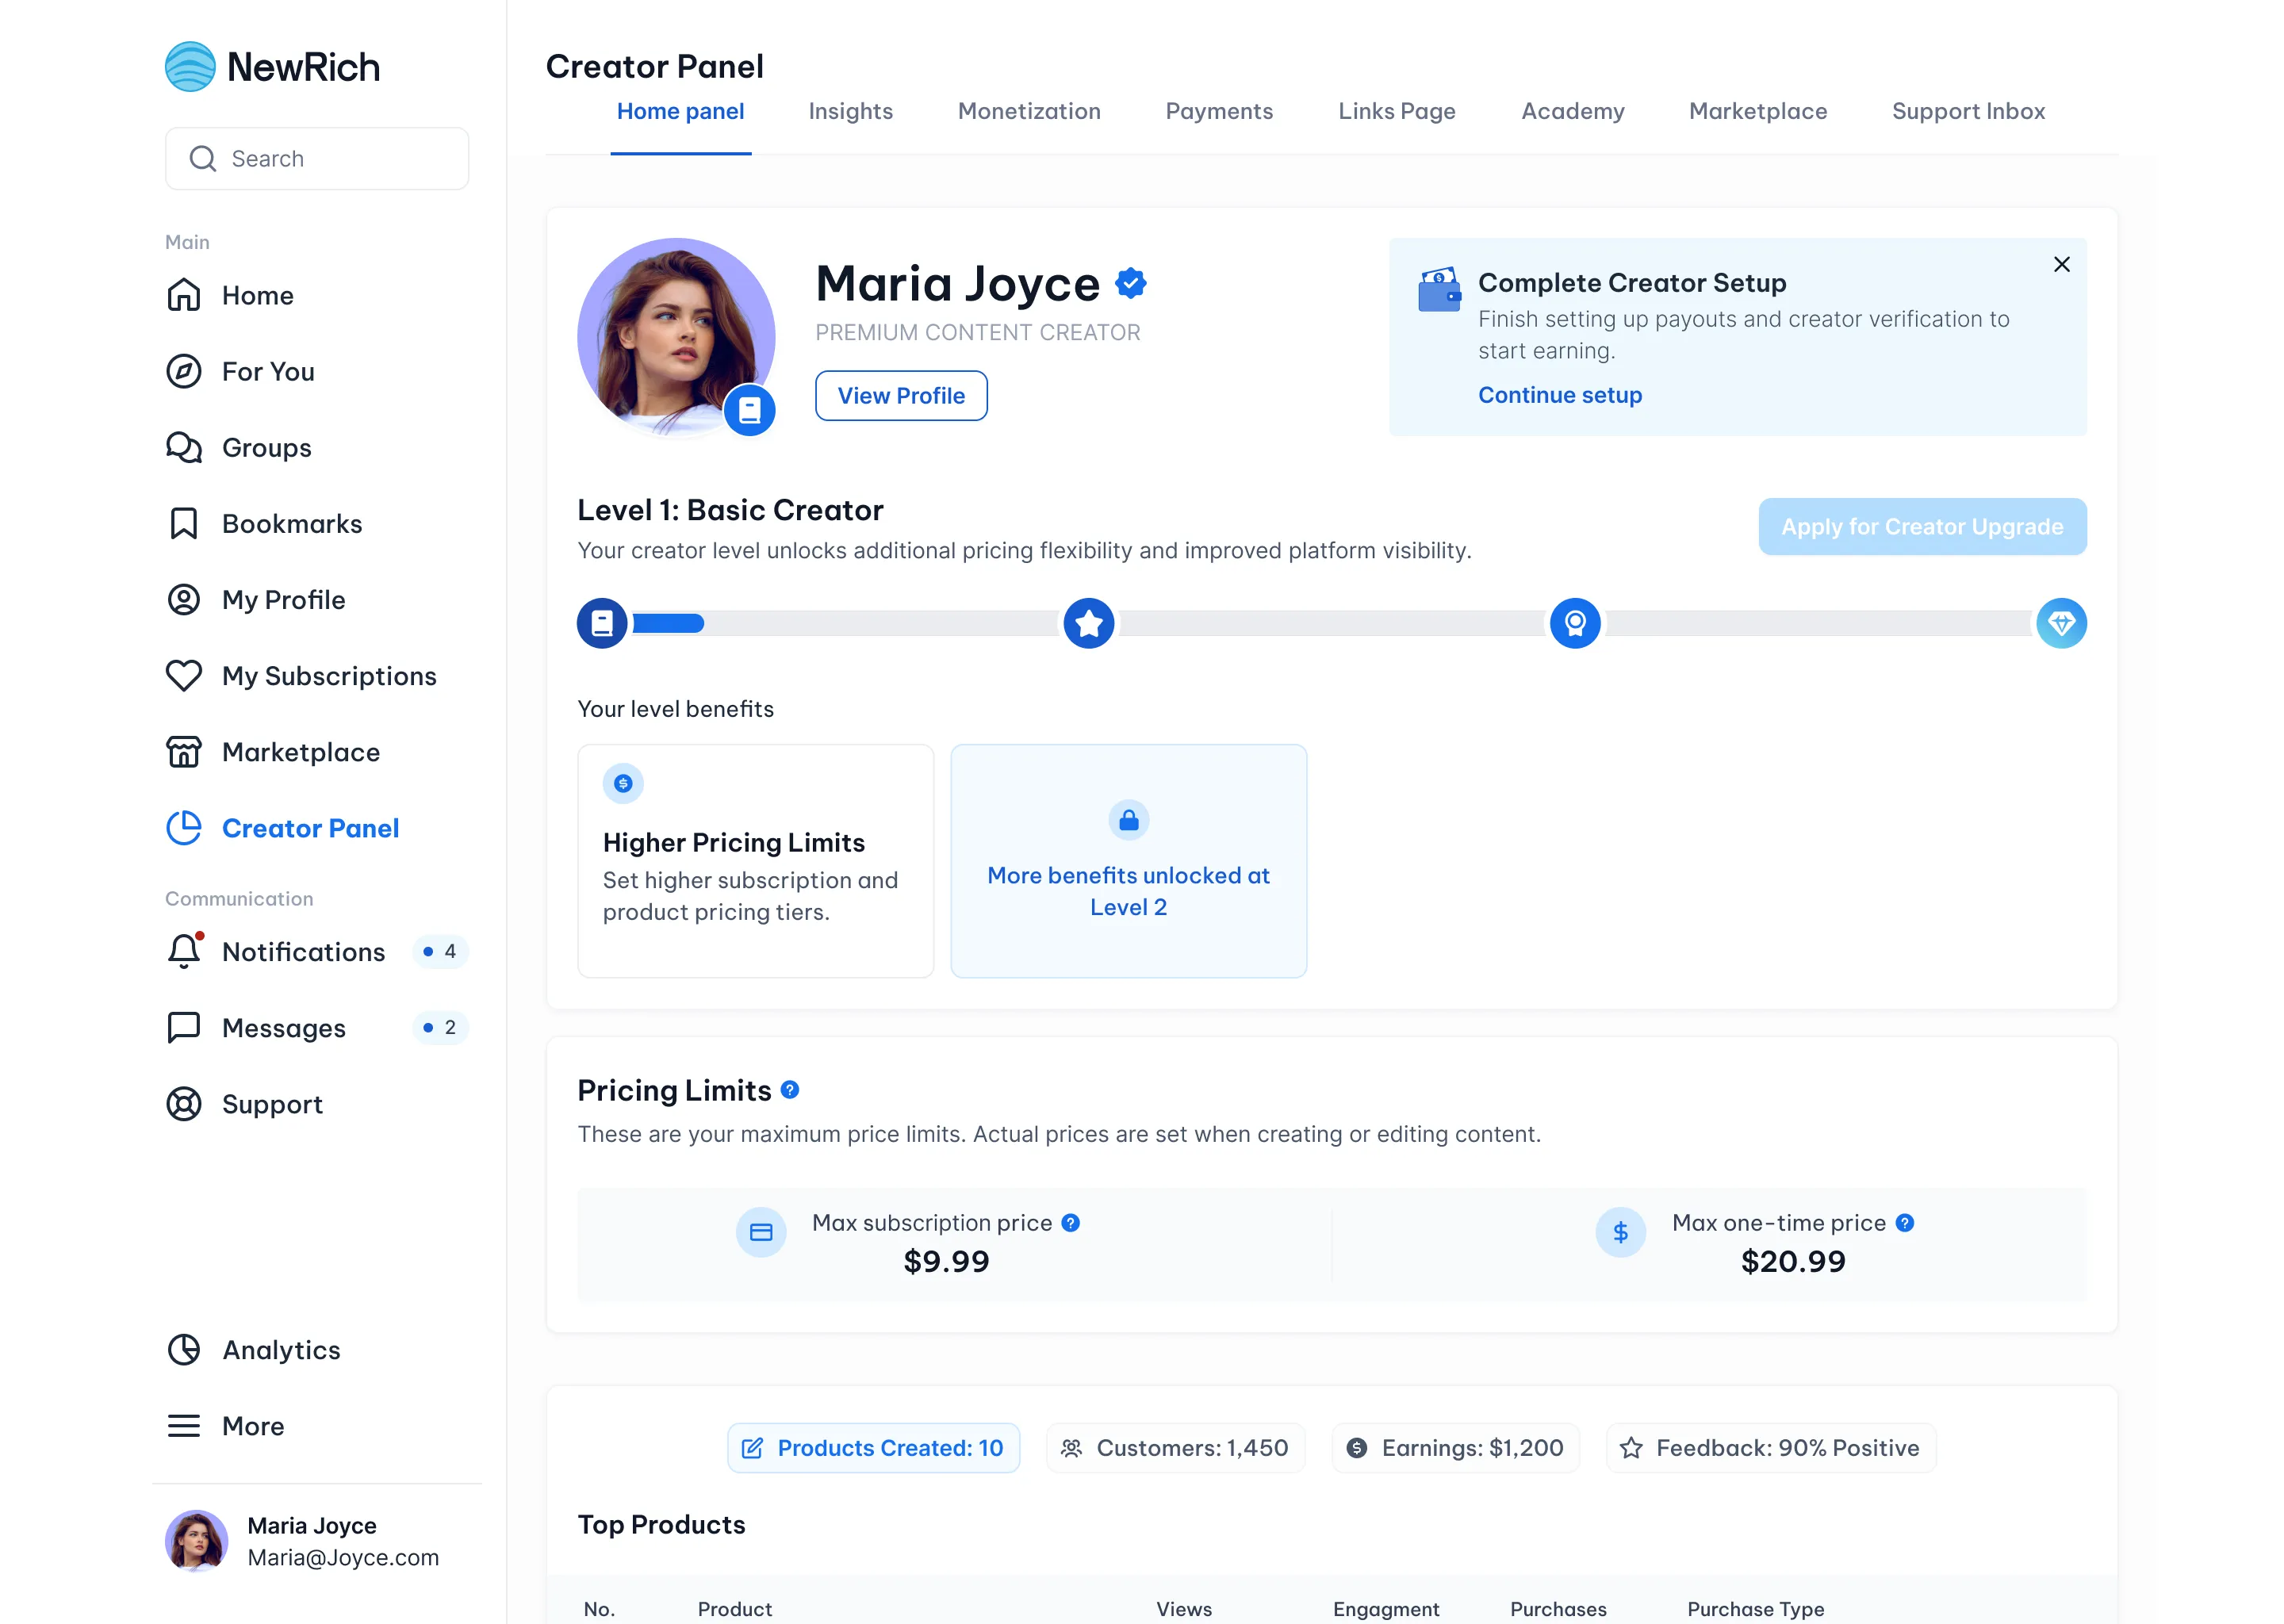Click the card icon beside Max subscription price
The width and height of the screenshot is (2284, 1624).
tap(761, 1232)
